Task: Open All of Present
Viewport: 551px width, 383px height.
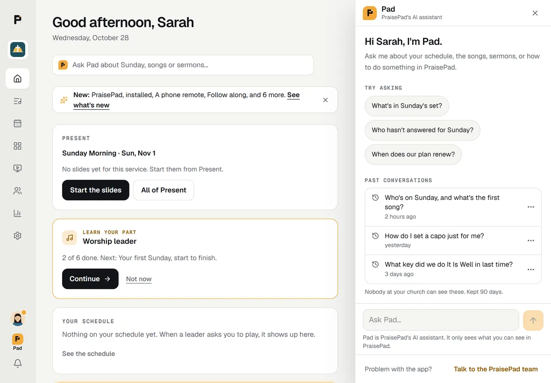Action: tap(164, 190)
